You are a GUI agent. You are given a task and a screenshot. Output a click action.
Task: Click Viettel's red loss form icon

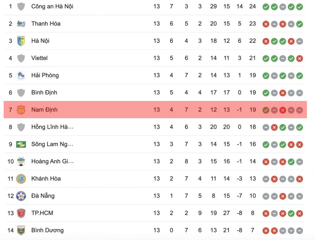(x=299, y=58)
